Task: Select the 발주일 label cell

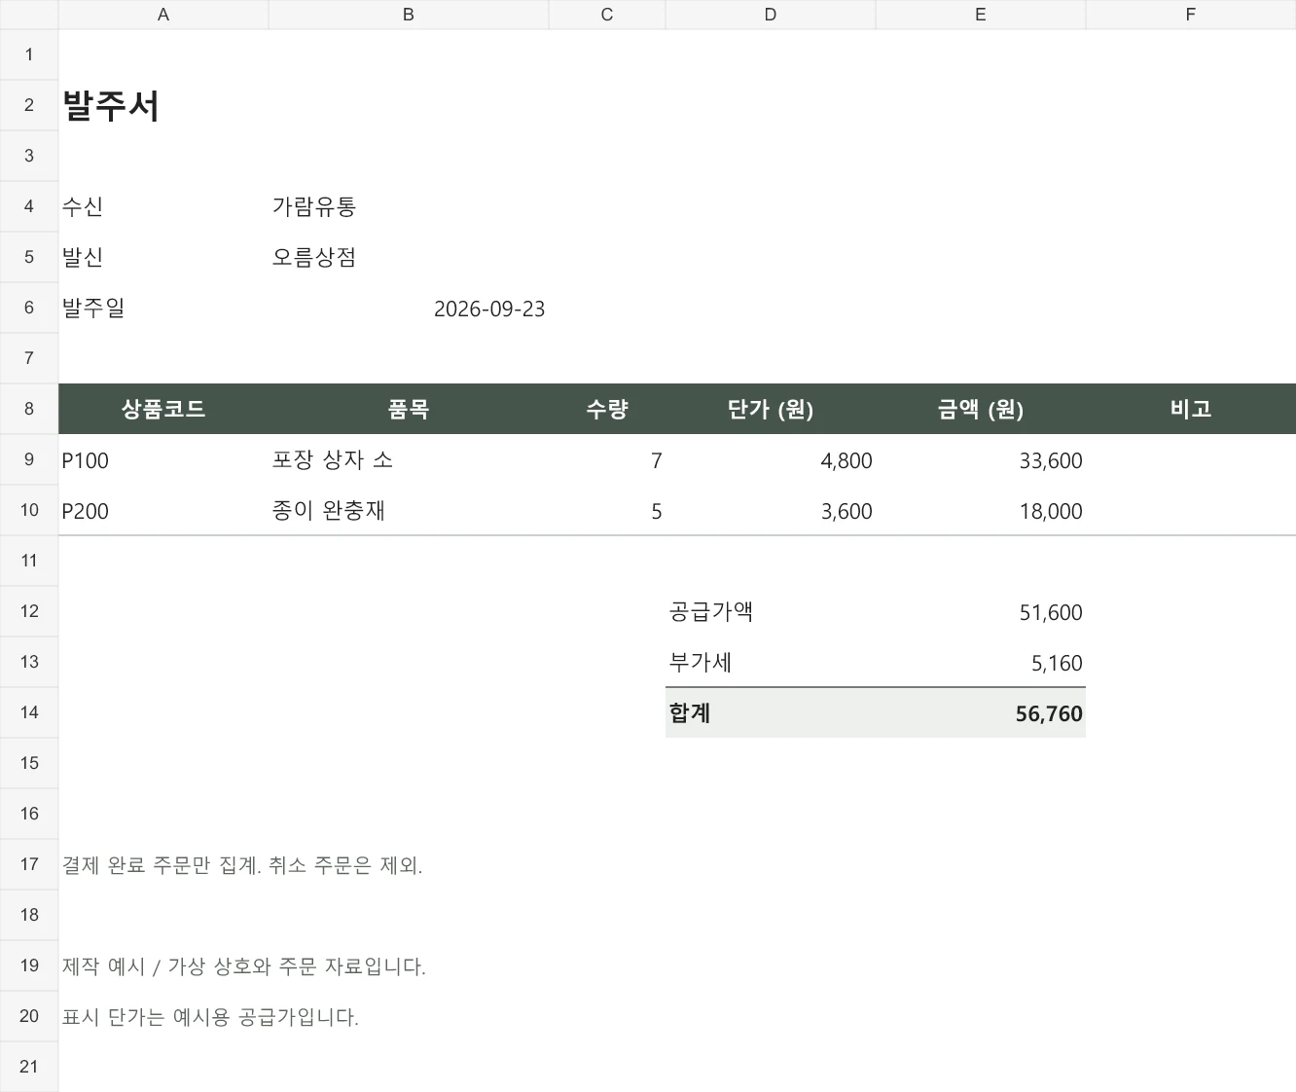Action: pos(163,308)
